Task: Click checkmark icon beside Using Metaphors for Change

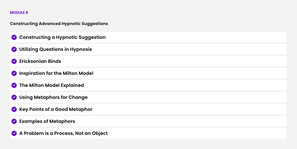Action: point(14,97)
